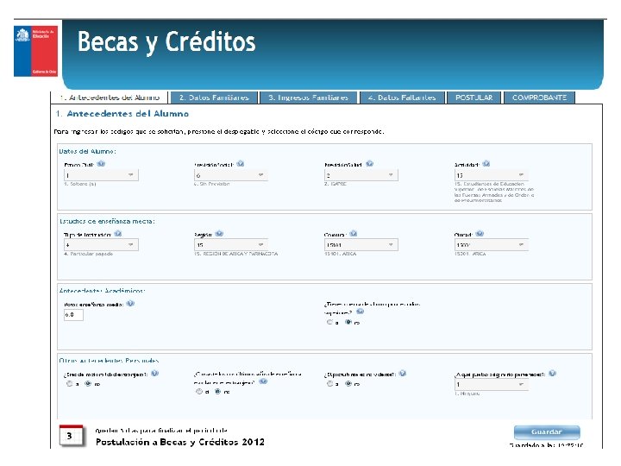This screenshot has width=621, height=466.
Task: Click the 'Otros antecedentes Personales' section label
Action: [110, 361]
